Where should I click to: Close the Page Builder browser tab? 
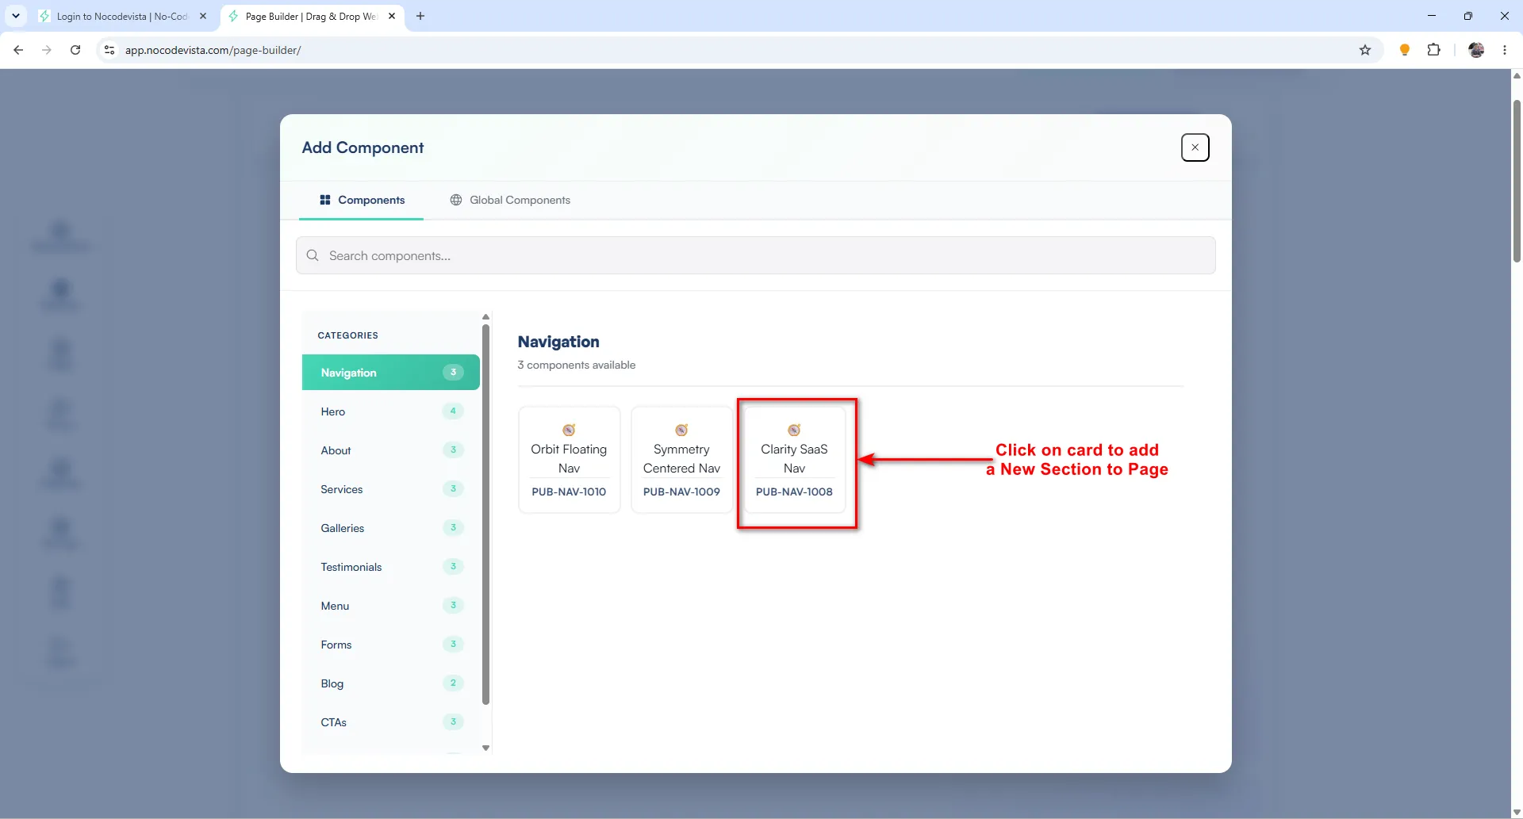tap(392, 16)
